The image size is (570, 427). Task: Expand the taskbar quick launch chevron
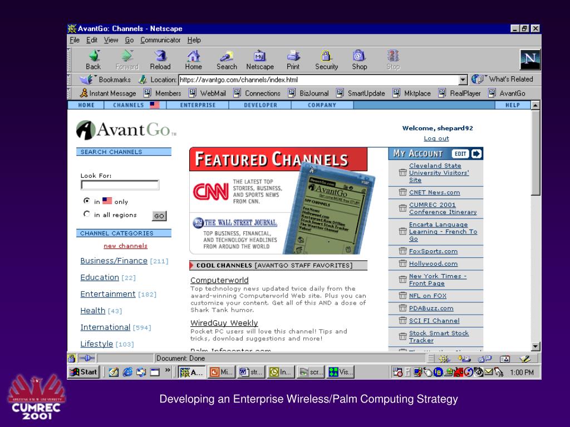tap(168, 371)
